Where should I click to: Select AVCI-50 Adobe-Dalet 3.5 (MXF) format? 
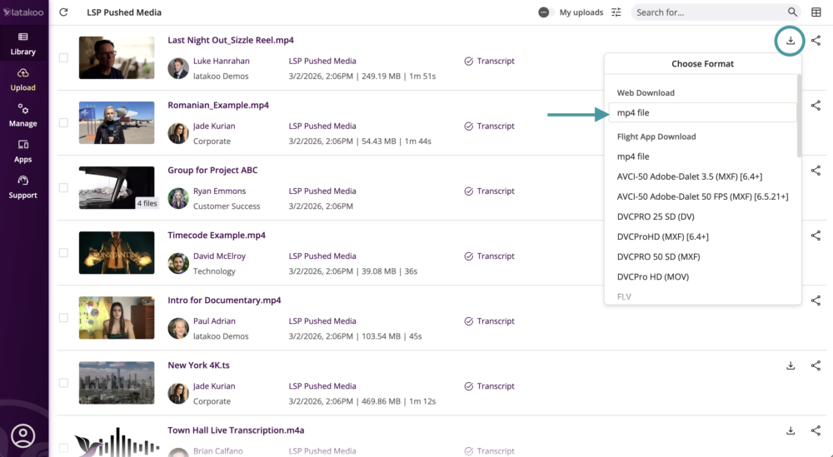click(x=689, y=176)
